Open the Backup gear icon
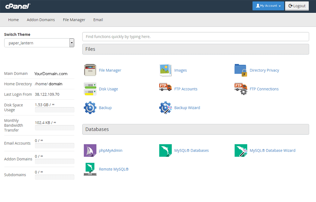Viewport: 316px width, 202px height. [90, 108]
